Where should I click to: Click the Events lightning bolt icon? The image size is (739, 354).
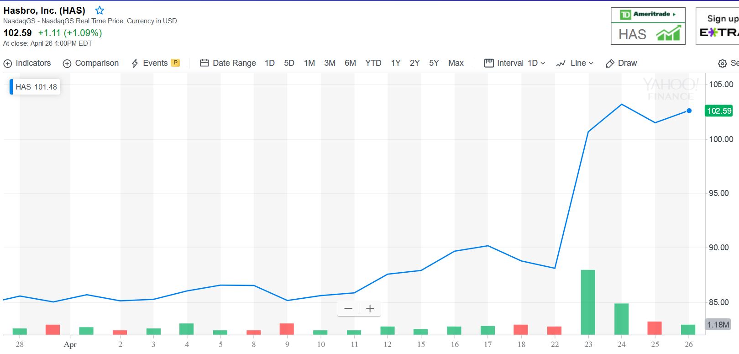coord(135,63)
